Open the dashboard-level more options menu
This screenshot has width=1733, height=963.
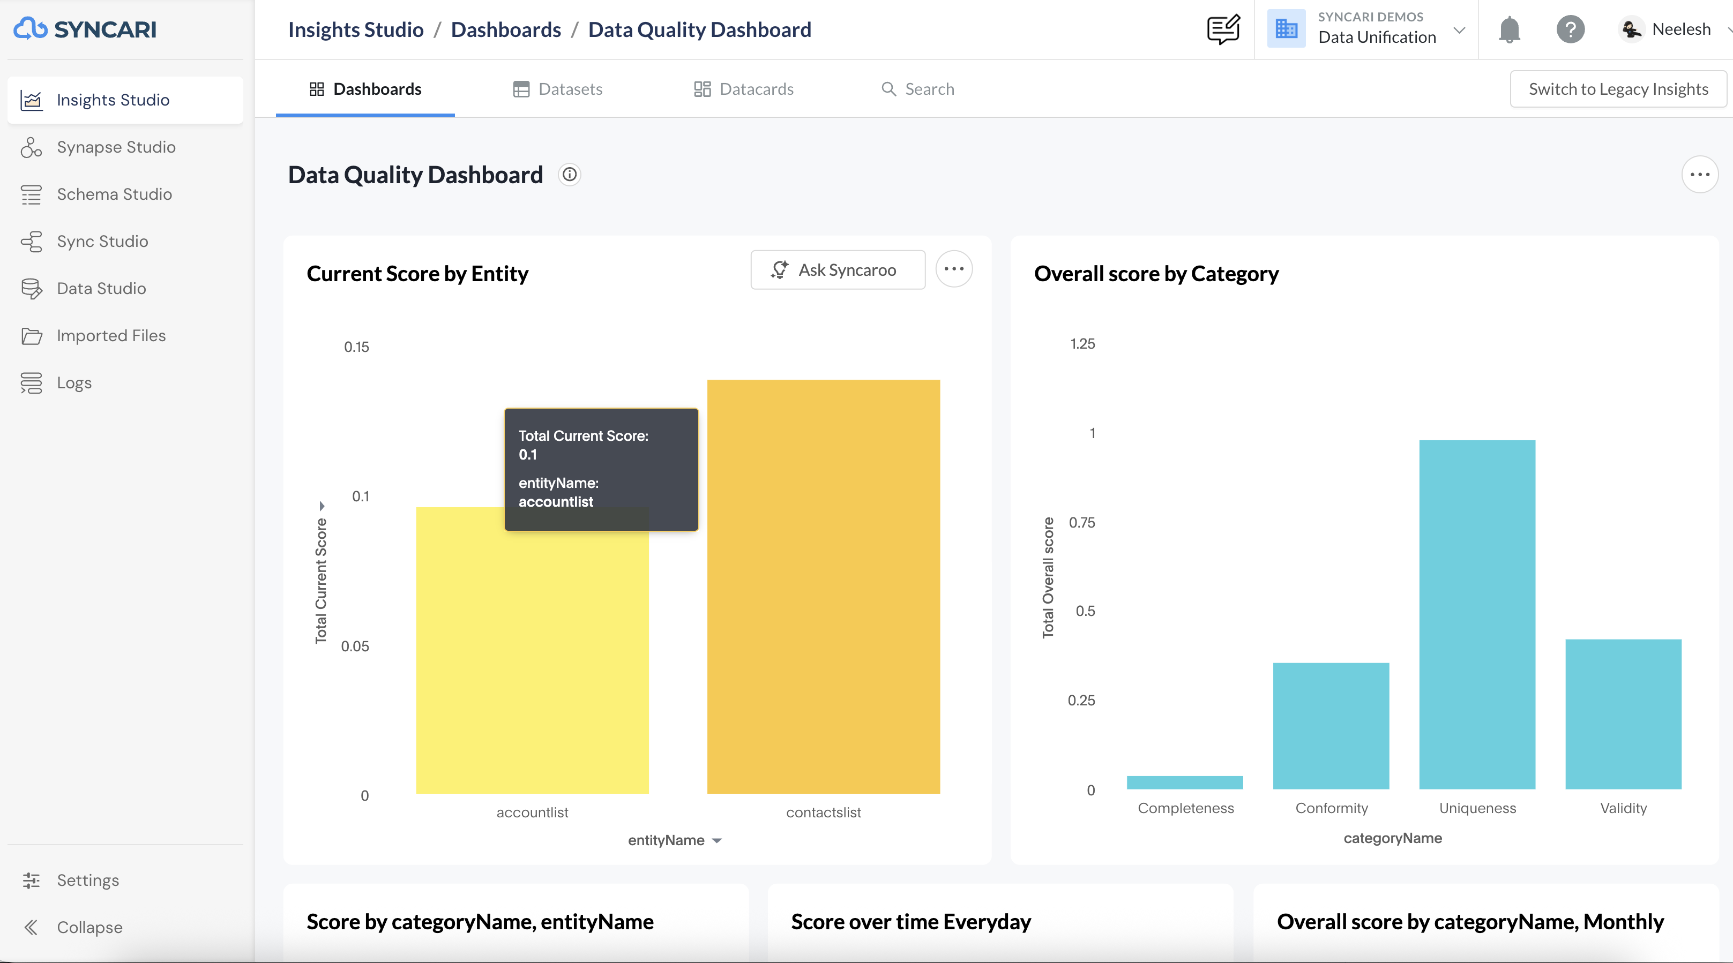[1700, 175]
